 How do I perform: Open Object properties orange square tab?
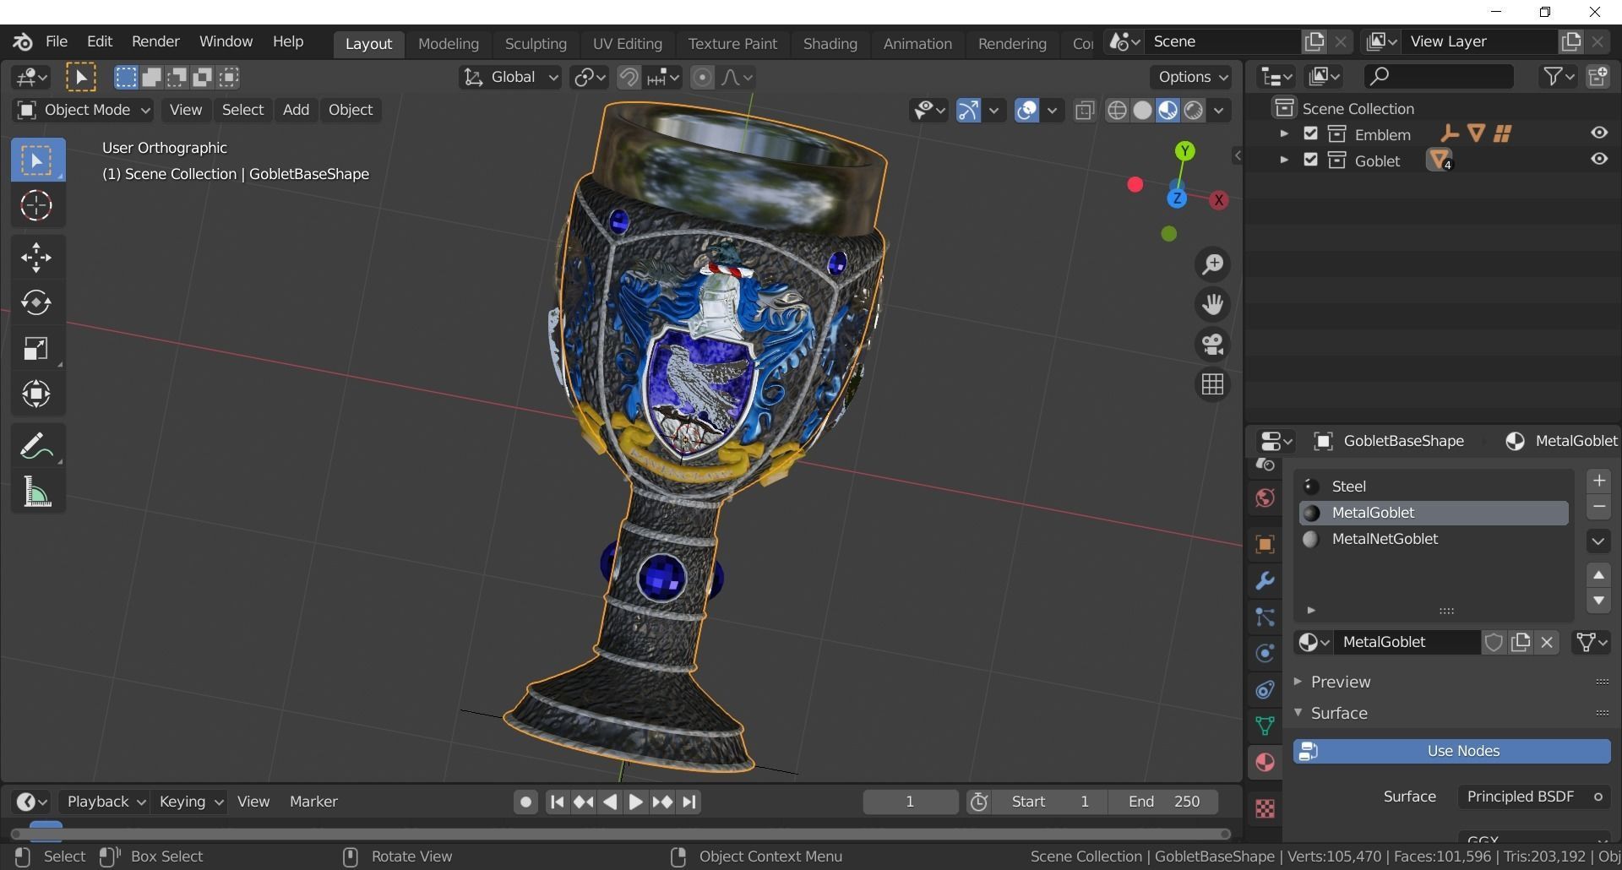click(1265, 545)
